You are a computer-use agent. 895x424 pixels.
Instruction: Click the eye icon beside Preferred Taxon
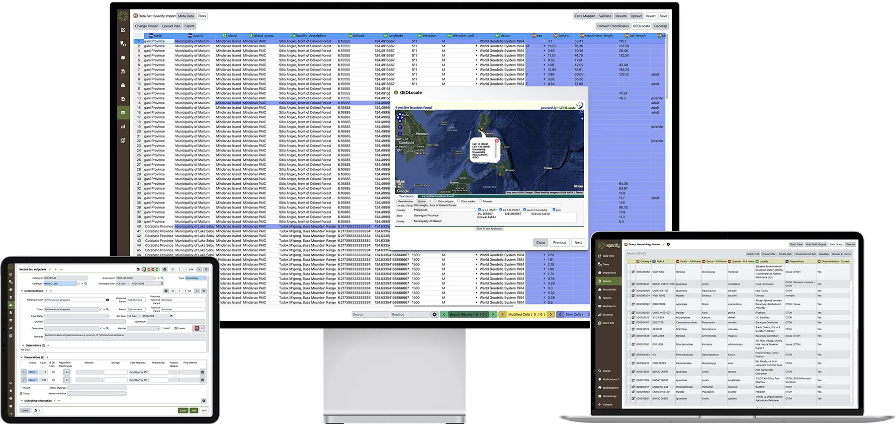tap(107, 300)
